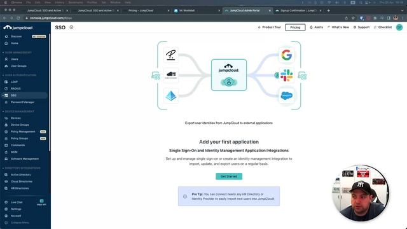This screenshot has height=229, width=407.
Task: Open Active Directory icon in sidebar
Action: coord(6,175)
